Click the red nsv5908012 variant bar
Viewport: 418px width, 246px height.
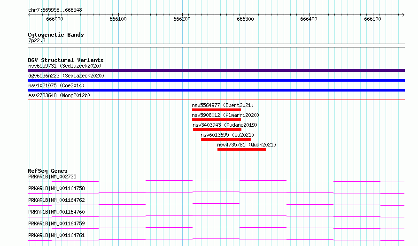[217, 120]
